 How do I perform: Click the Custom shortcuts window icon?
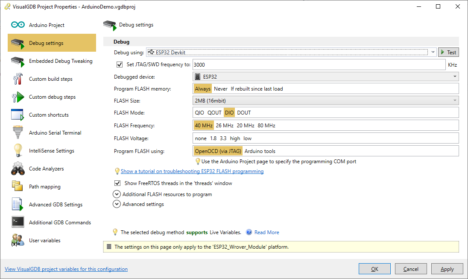tap(18, 115)
